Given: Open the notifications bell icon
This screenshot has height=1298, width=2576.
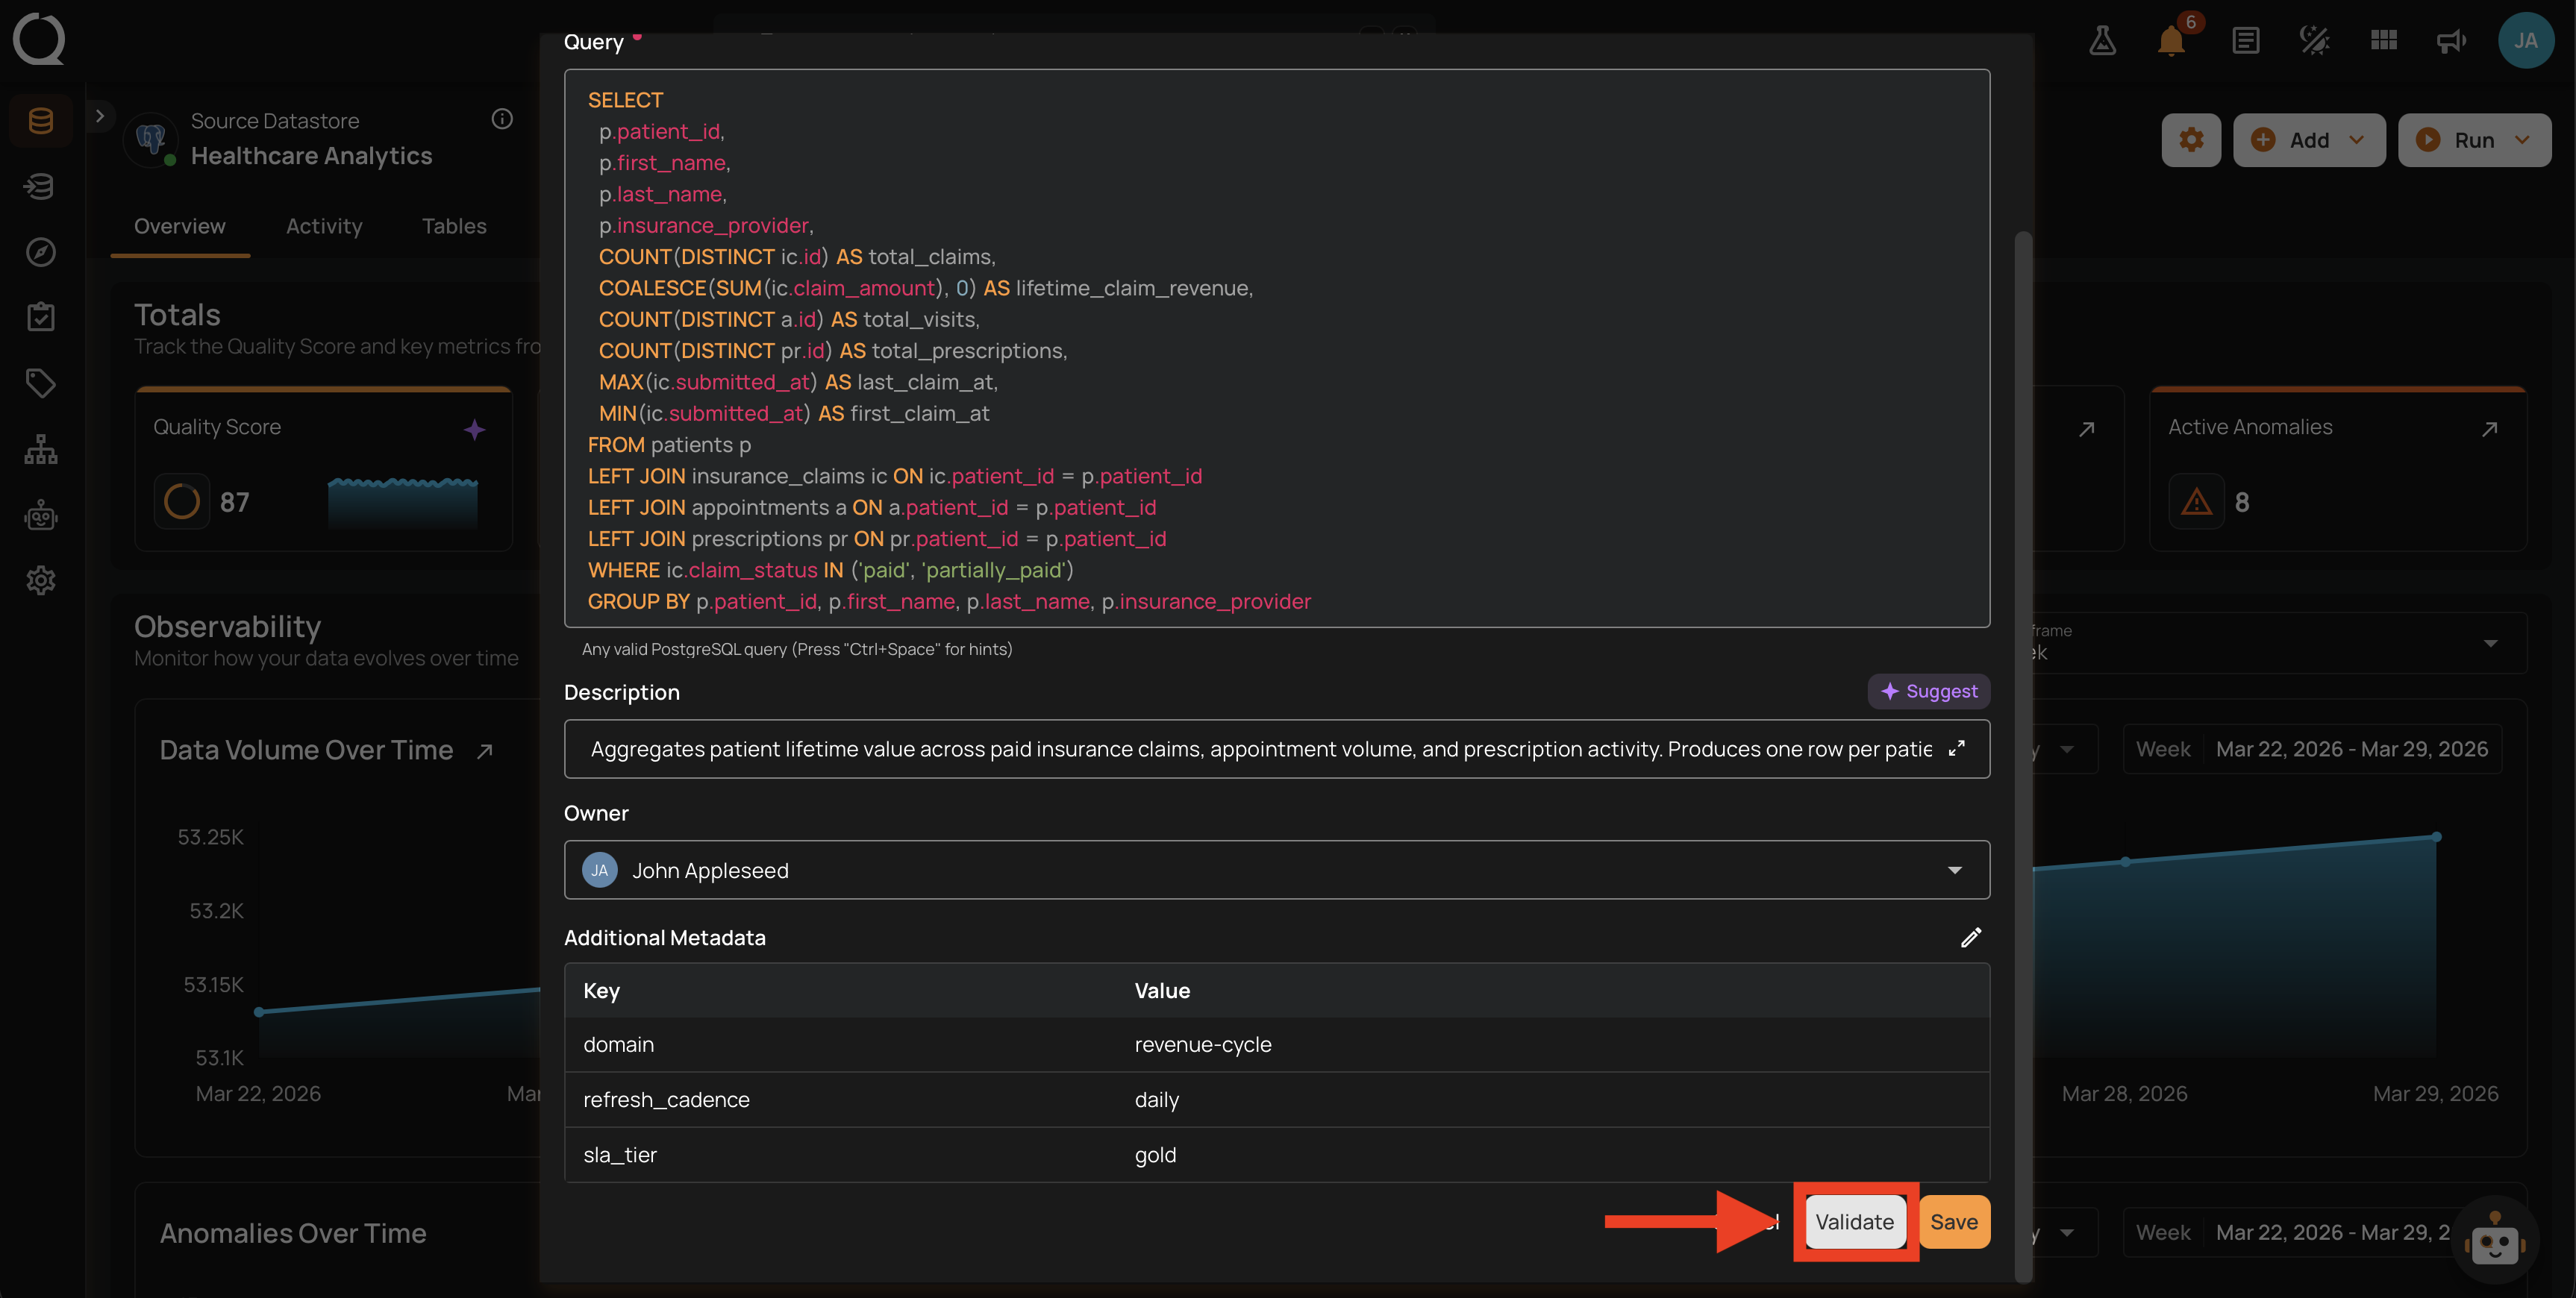Looking at the screenshot, I should pos(2171,41).
